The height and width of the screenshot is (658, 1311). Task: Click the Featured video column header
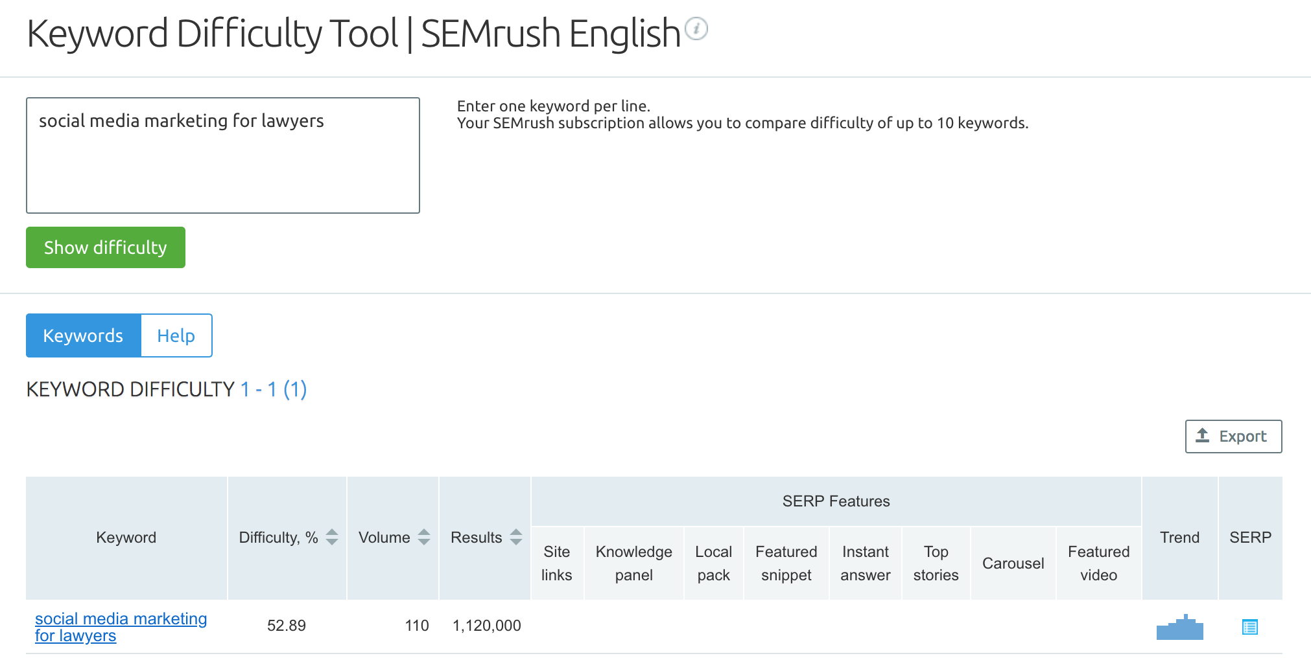(1099, 563)
